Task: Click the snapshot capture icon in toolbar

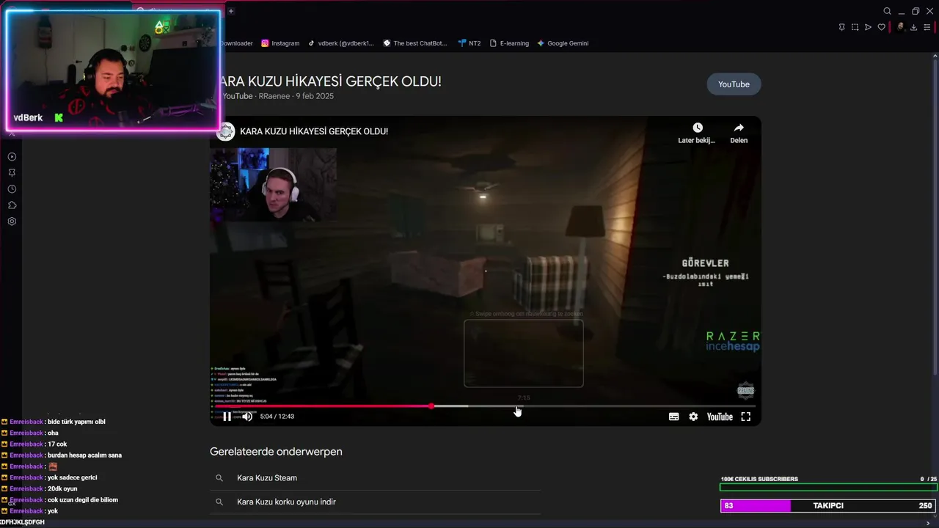Action: pos(855,27)
